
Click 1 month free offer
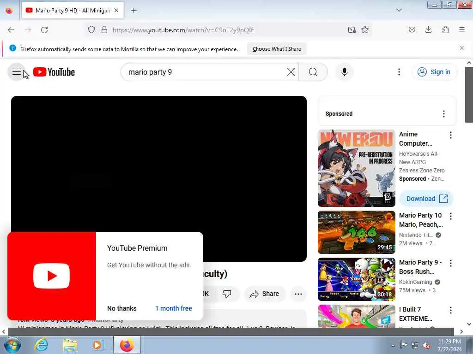[x=174, y=308]
